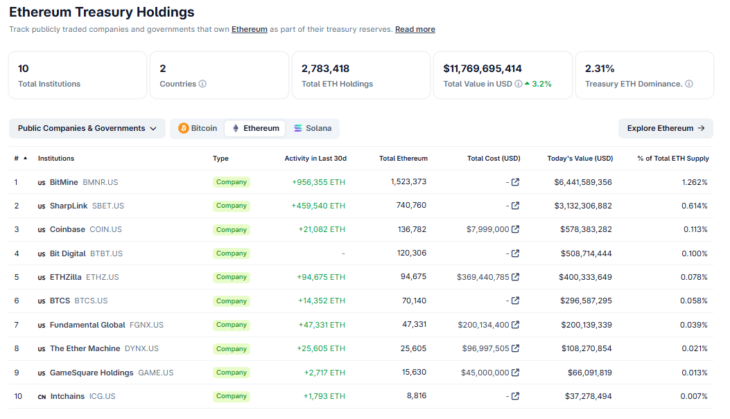The width and height of the screenshot is (730, 419).
Task: Open SharpLink's total cost source link icon
Action: tap(515, 206)
